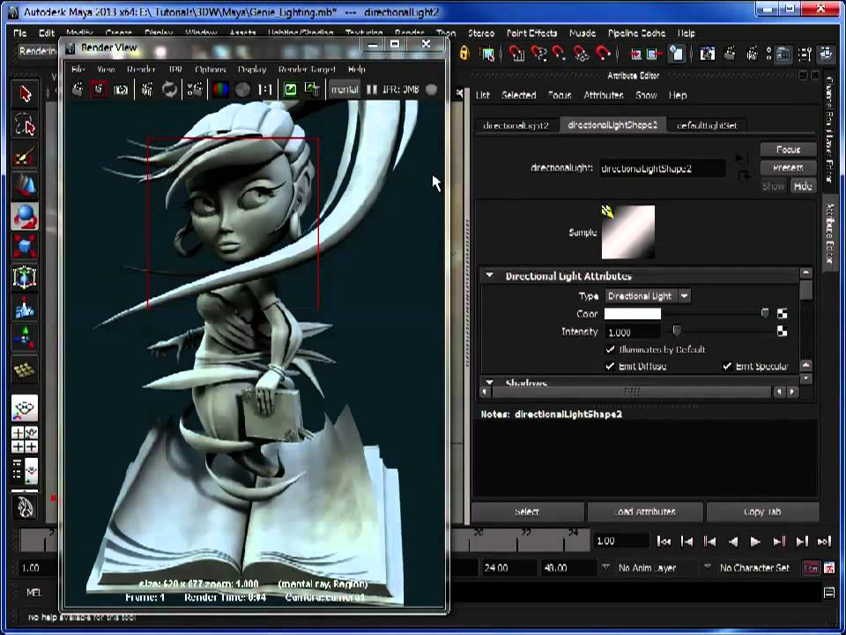Display alpha channel in Render View

[x=243, y=90]
